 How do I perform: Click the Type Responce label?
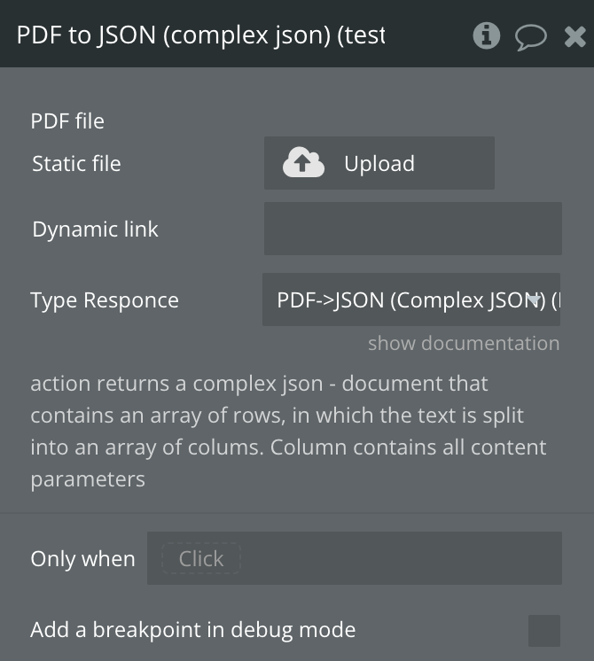coord(105,300)
